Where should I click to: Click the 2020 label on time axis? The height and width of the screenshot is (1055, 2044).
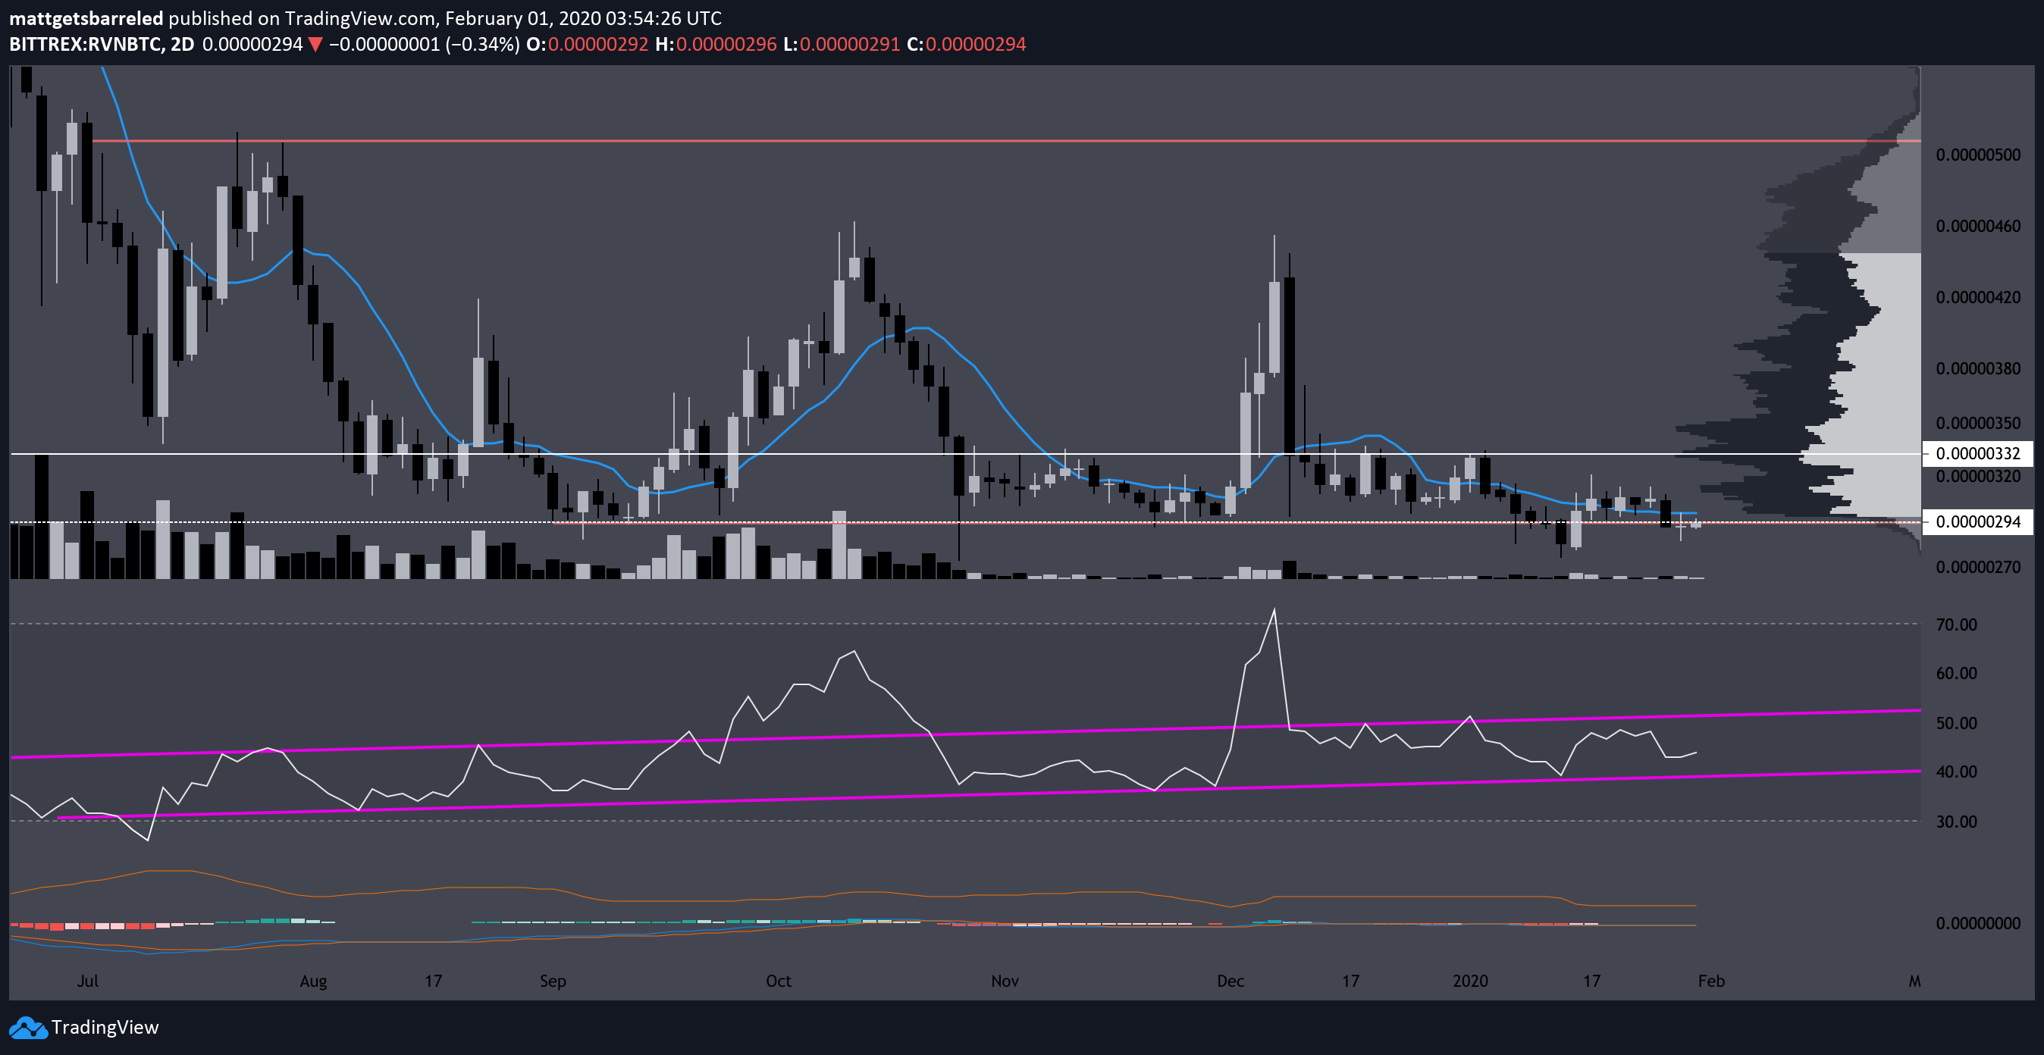point(1470,981)
